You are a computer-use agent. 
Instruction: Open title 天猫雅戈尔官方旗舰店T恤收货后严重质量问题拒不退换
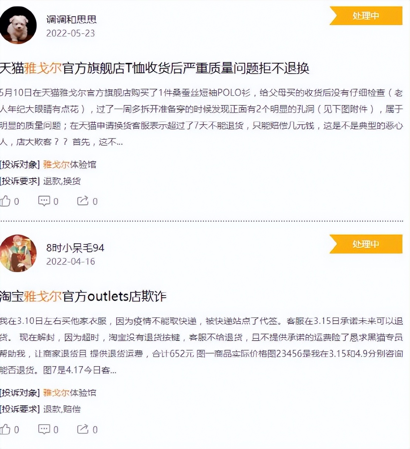click(154, 68)
